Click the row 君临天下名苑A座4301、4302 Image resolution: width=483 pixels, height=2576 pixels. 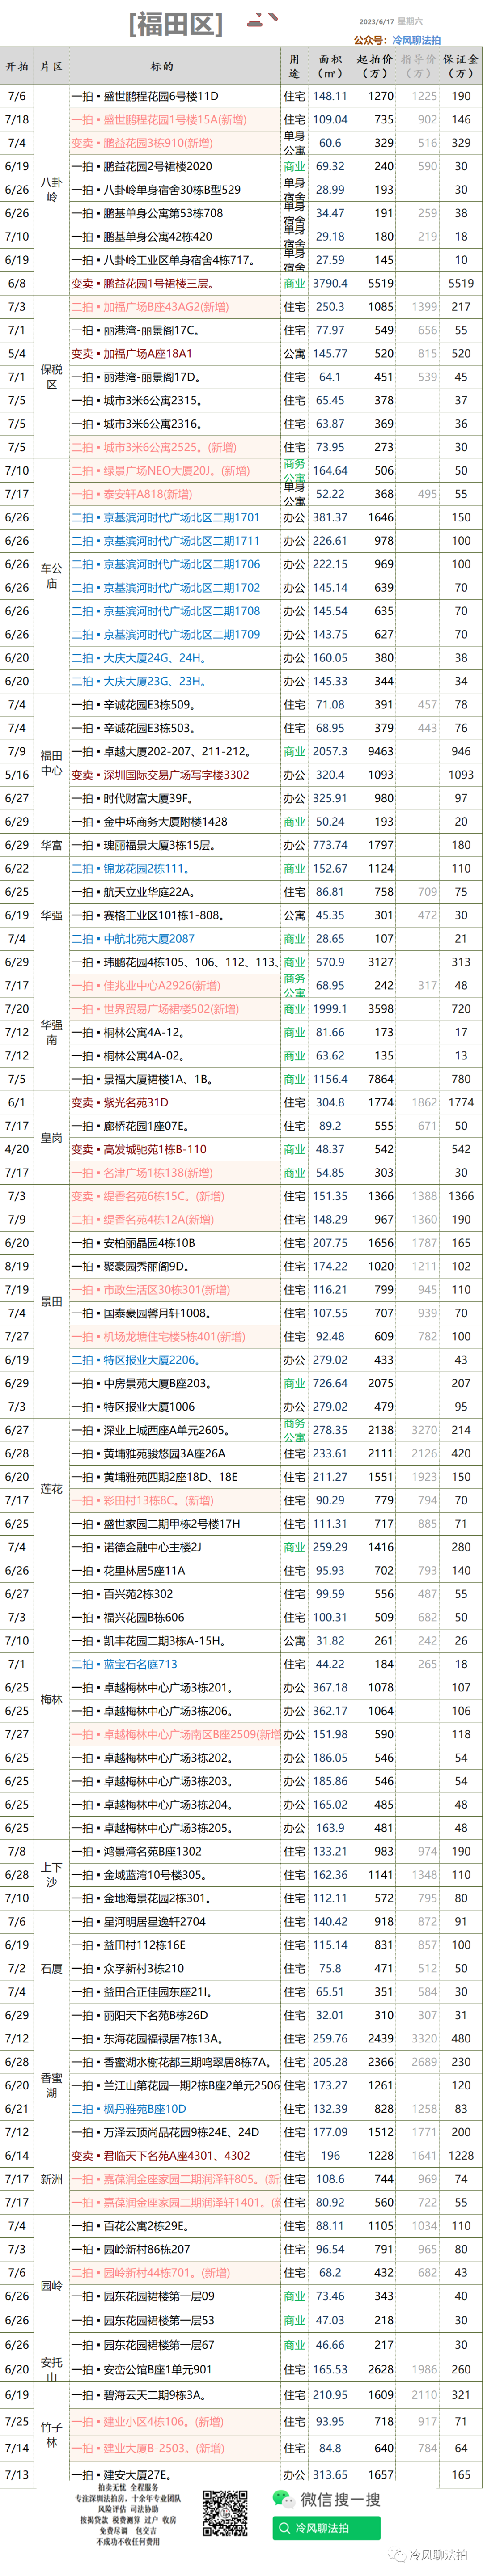241,2155
